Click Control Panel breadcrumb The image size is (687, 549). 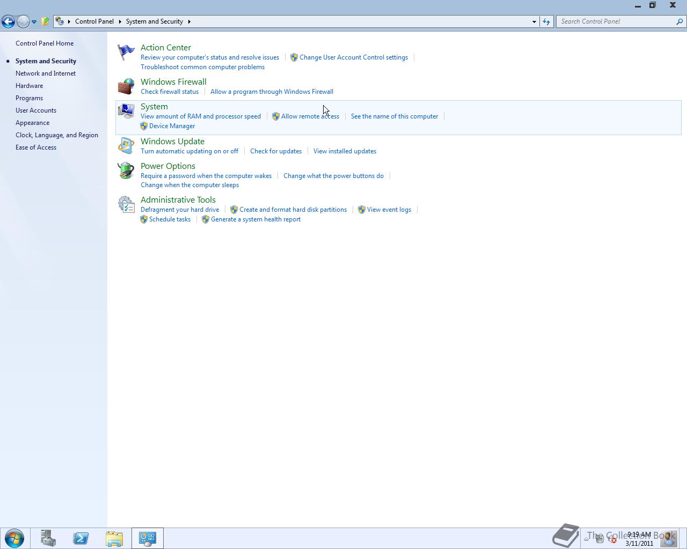click(94, 21)
